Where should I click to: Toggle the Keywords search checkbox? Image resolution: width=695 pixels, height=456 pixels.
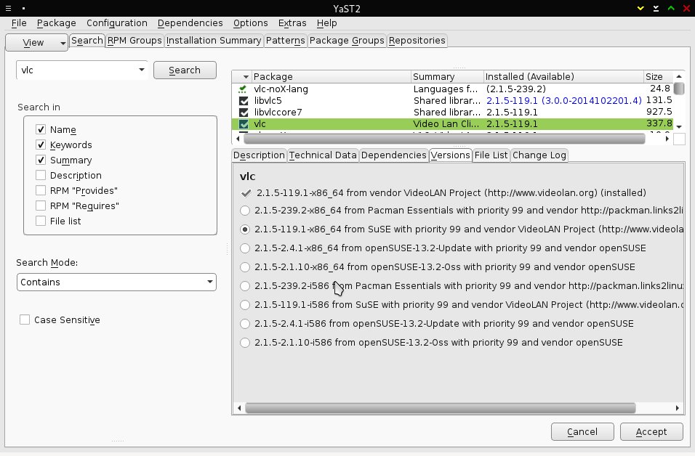pyautogui.click(x=41, y=144)
